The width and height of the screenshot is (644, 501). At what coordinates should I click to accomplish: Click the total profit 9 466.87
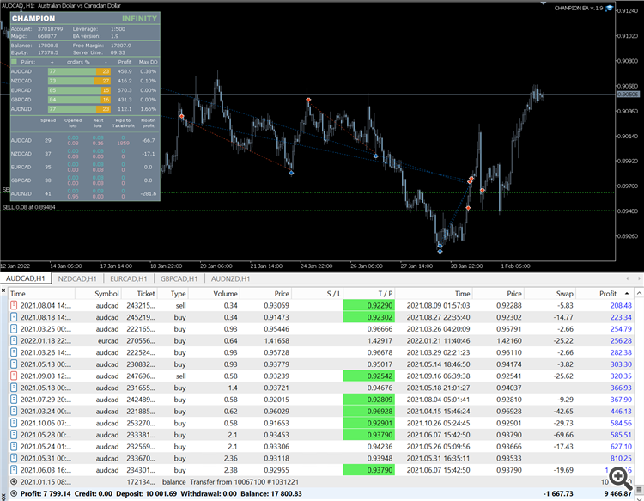pos(617,493)
